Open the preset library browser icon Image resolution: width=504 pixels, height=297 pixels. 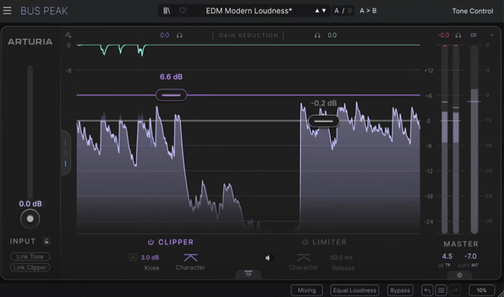point(167,10)
